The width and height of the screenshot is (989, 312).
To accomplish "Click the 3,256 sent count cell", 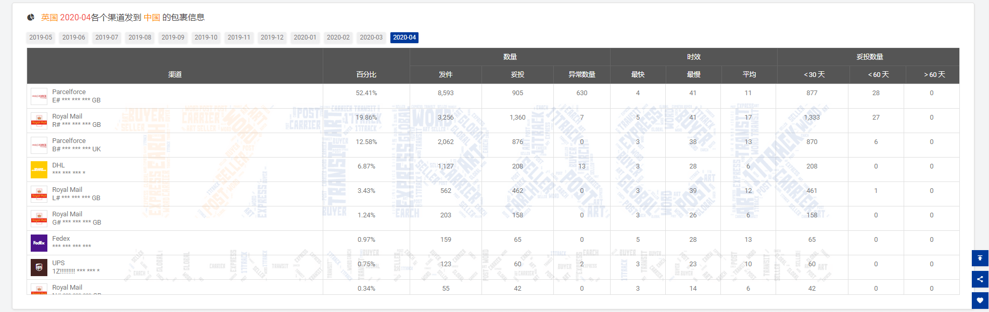I will click(x=446, y=118).
